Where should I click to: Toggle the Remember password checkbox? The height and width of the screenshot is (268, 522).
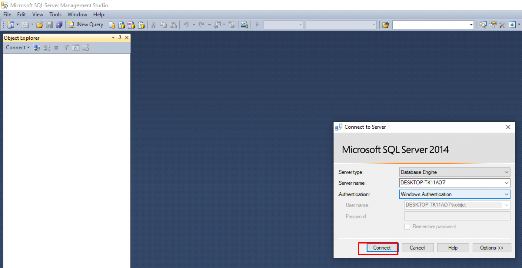[407, 226]
